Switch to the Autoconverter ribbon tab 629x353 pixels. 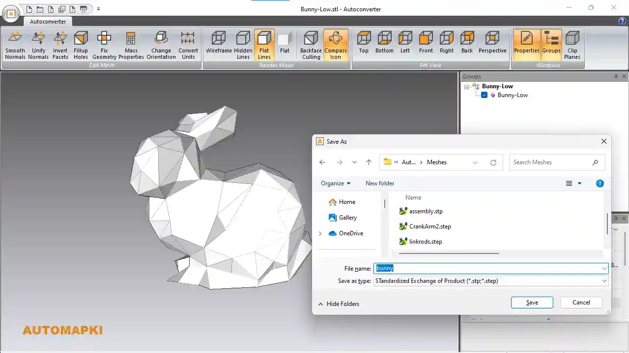point(48,22)
